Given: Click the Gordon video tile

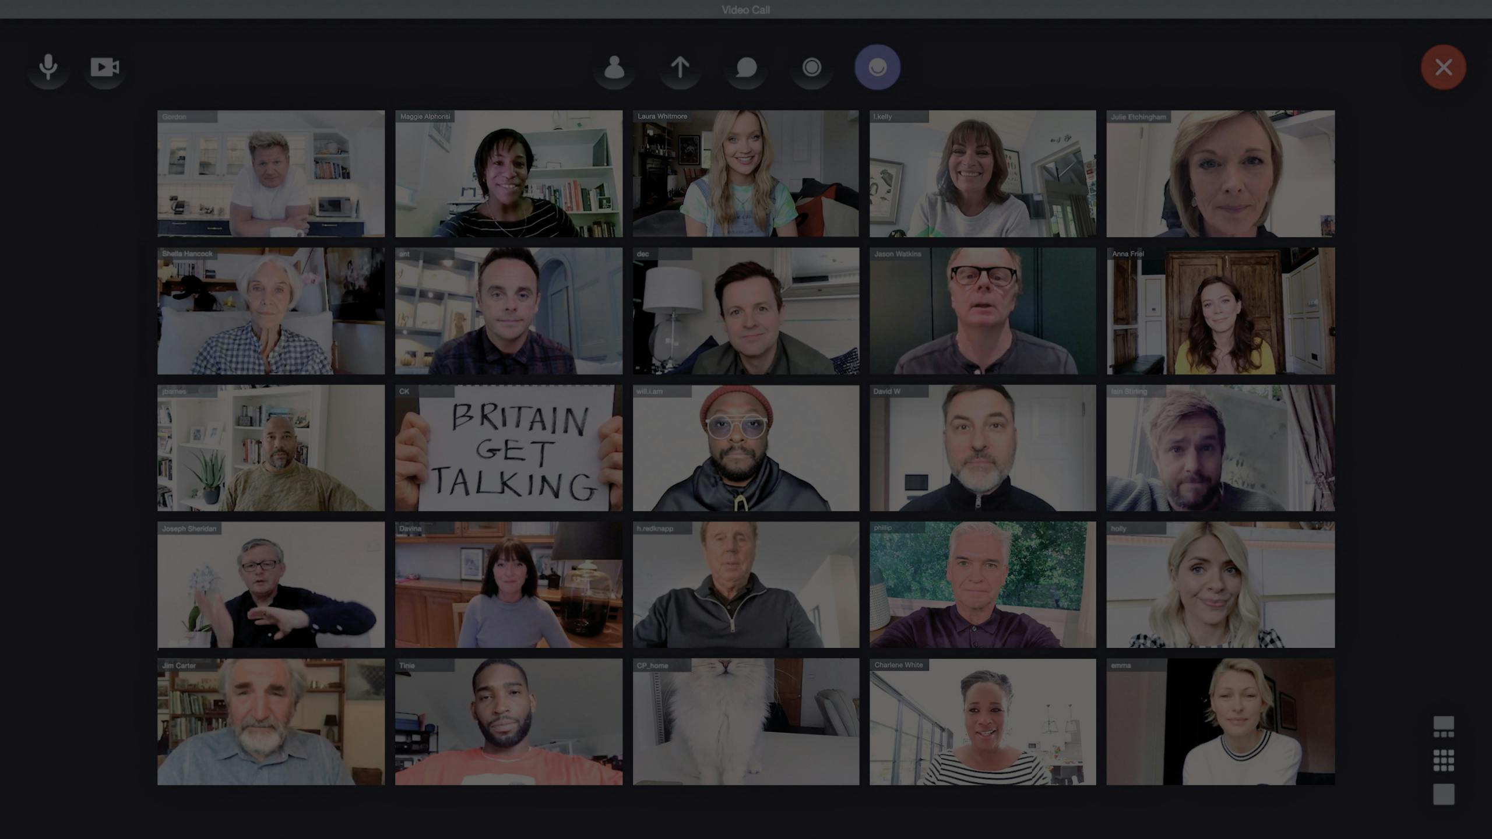Looking at the screenshot, I should click(x=270, y=174).
